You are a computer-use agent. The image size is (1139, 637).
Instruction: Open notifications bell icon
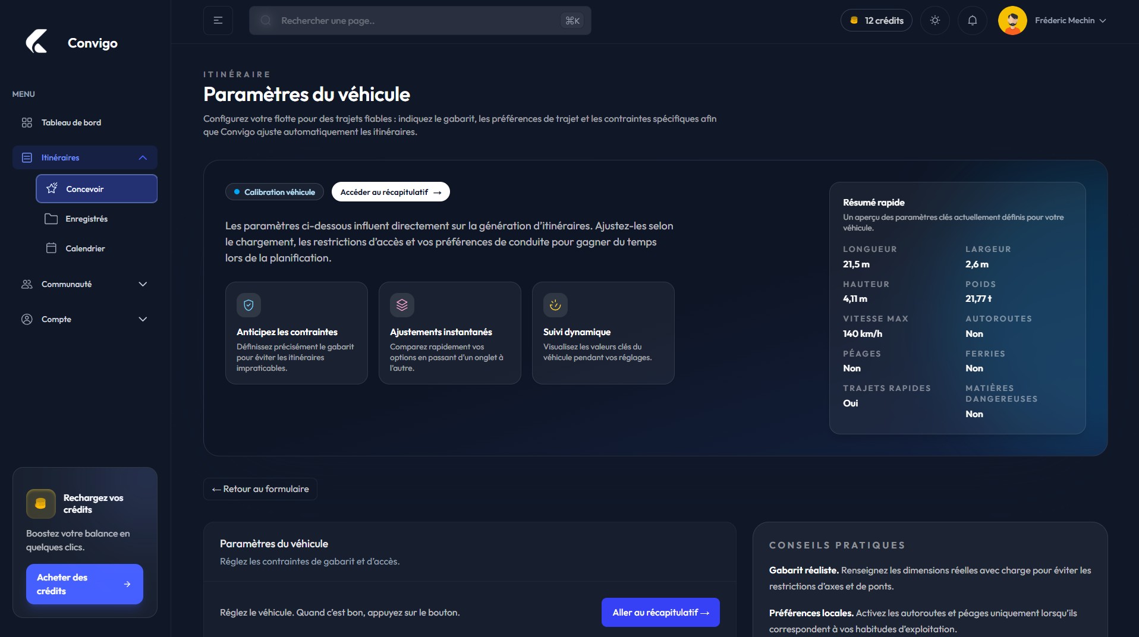[x=973, y=21]
